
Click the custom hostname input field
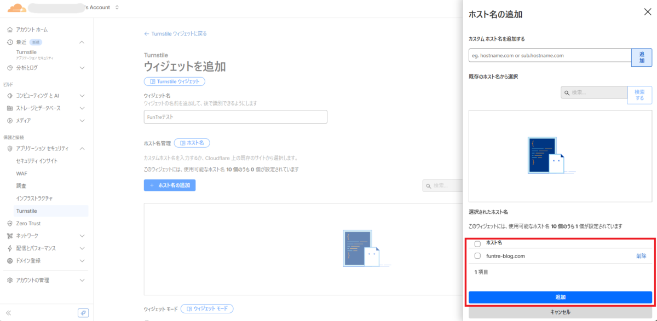tap(550, 55)
